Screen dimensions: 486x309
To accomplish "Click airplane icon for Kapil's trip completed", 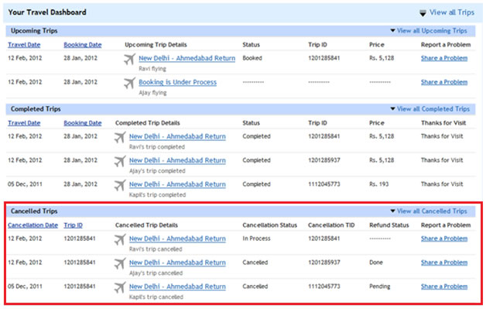I will [x=120, y=185].
